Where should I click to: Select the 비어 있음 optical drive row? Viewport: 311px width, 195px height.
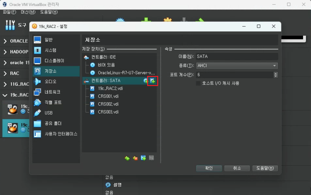click(119, 65)
